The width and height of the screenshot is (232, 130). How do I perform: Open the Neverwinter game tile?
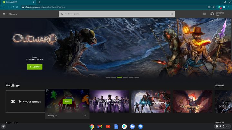[193, 101]
